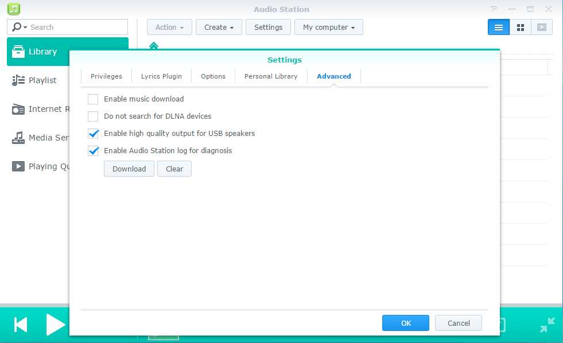Click the Clear log button

174,169
